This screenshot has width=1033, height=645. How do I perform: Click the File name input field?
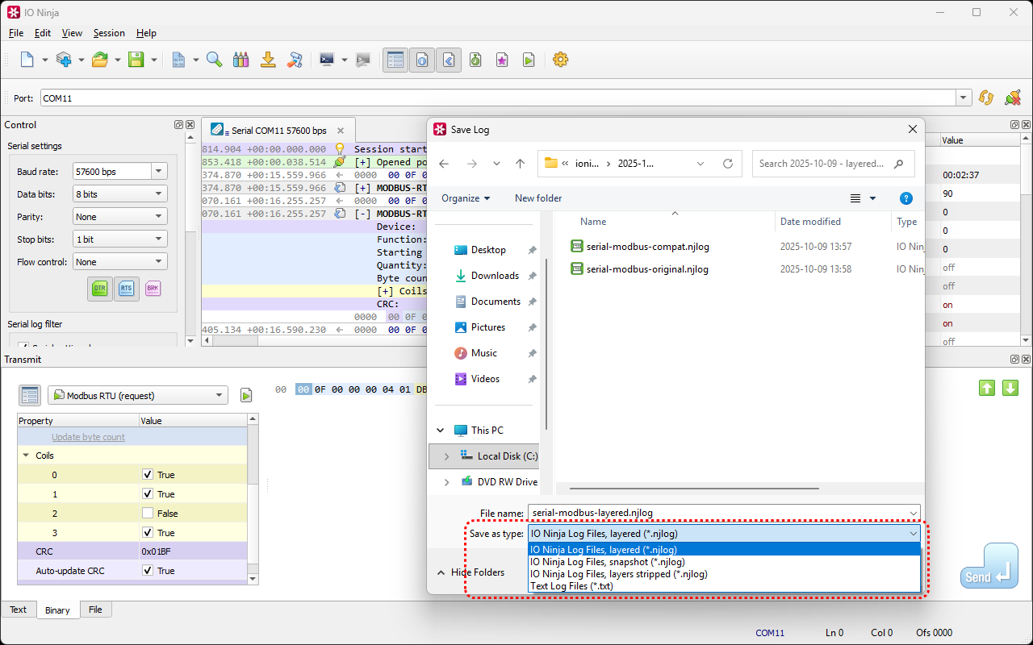[x=718, y=513]
